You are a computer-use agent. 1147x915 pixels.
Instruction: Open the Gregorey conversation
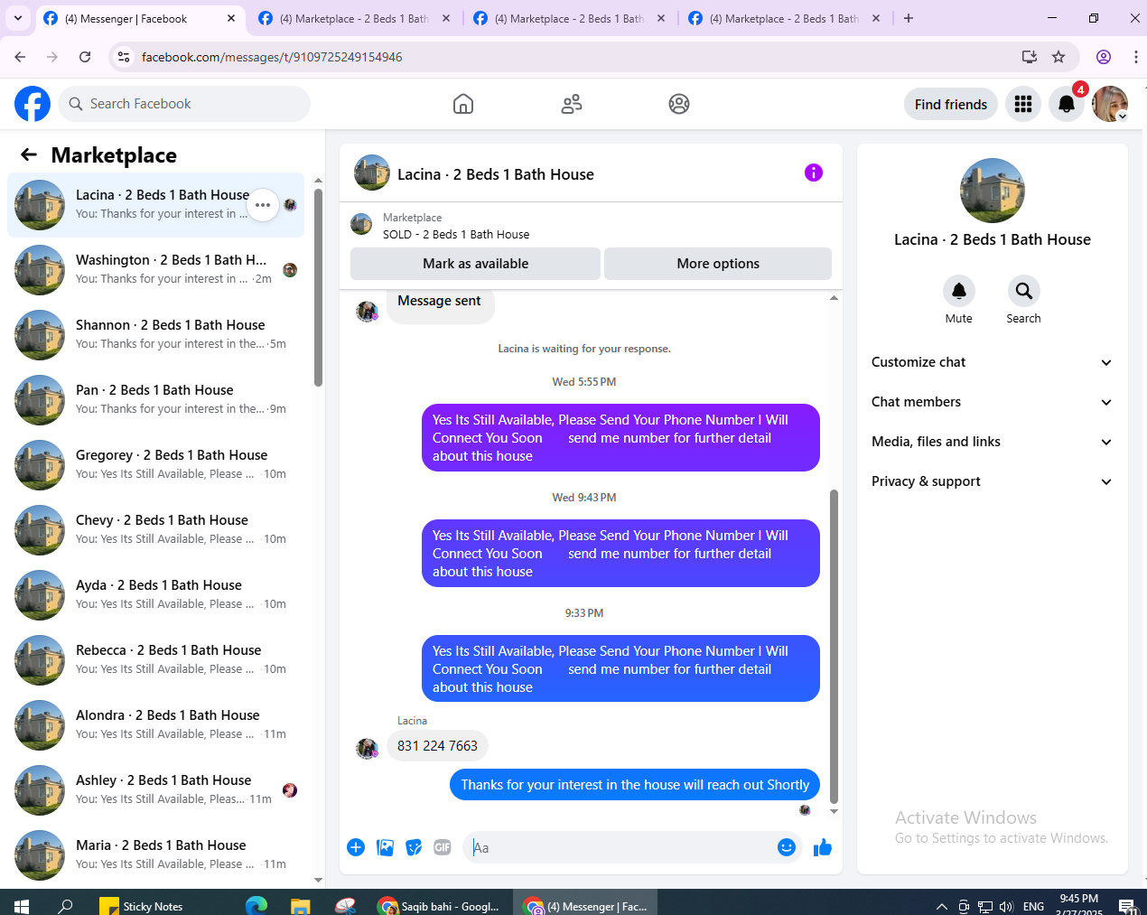[x=156, y=465]
